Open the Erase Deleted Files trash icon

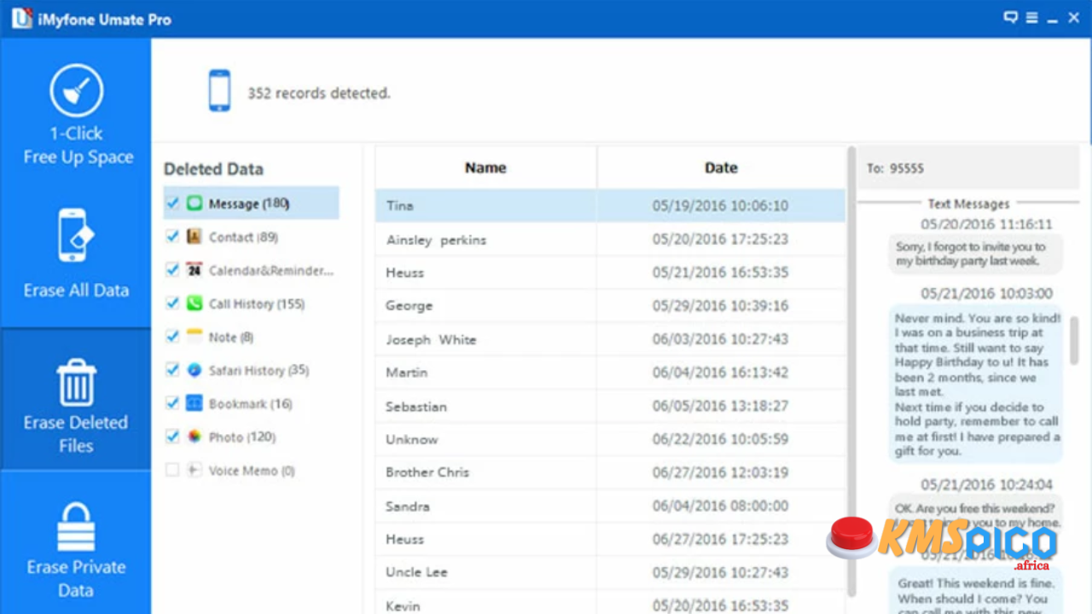[76, 383]
